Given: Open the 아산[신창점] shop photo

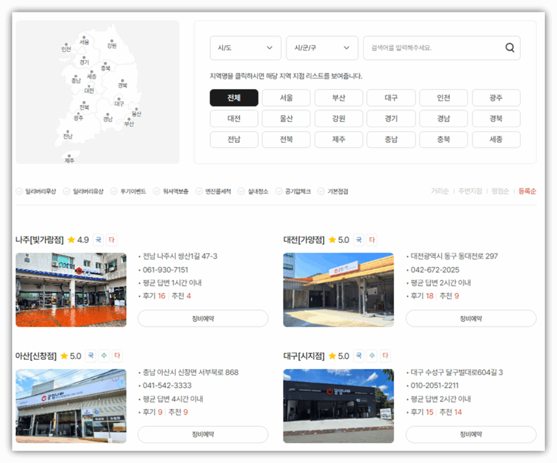Looking at the screenshot, I should [x=71, y=406].
